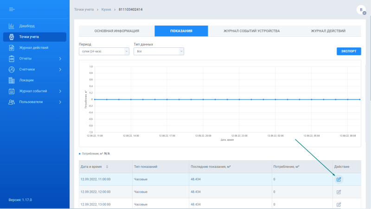Click 48.434 in the 11:00:00 row
Screen dimensions: 371x209
[x=195, y=179]
